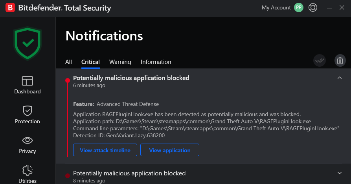The width and height of the screenshot is (351, 184).
Task: Open the My Account link
Action: (x=276, y=8)
